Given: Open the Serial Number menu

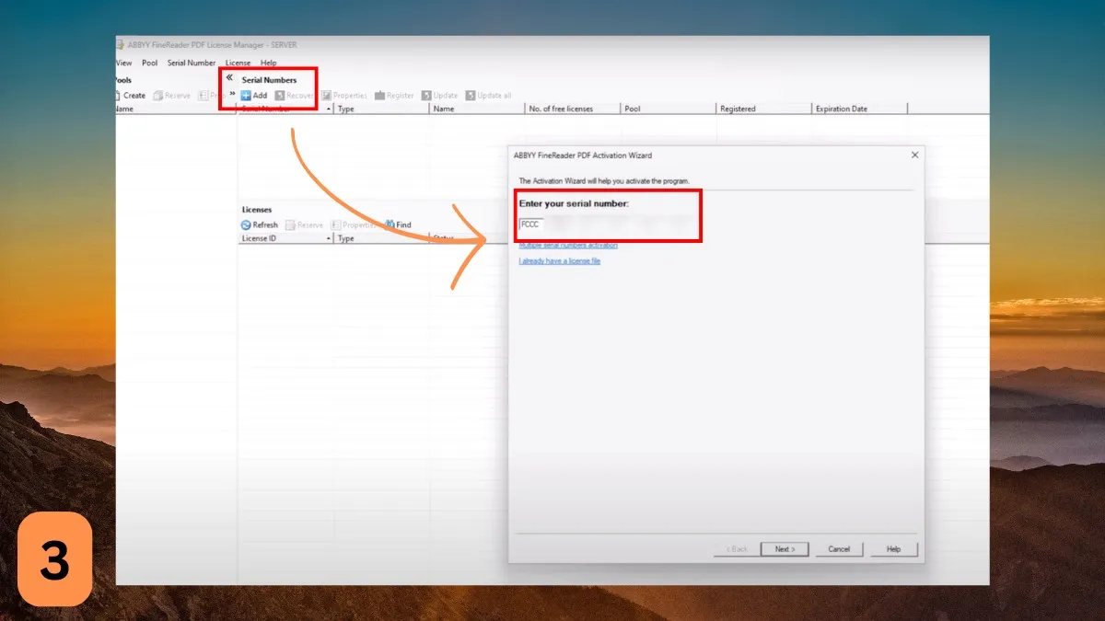Looking at the screenshot, I should [191, 63].
